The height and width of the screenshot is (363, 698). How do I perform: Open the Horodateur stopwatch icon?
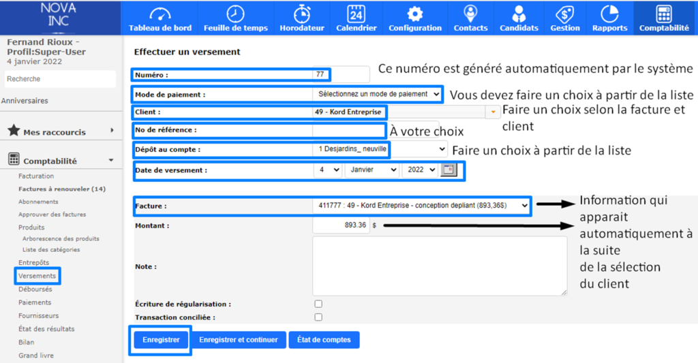(302, 14)
